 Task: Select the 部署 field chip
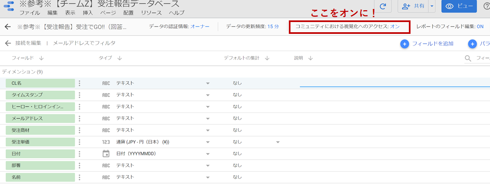40,166
